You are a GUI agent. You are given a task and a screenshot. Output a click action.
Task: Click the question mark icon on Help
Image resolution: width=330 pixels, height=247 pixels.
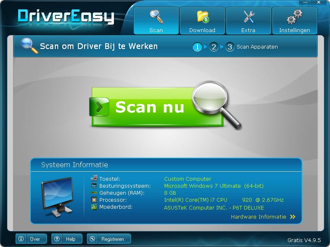pos(57,239)
